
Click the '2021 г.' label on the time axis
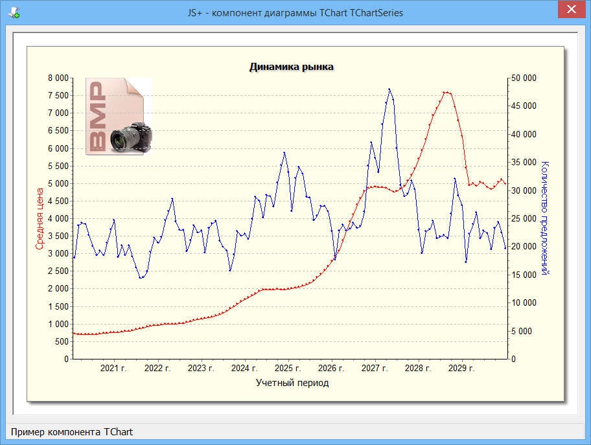(x=113, y=369)
